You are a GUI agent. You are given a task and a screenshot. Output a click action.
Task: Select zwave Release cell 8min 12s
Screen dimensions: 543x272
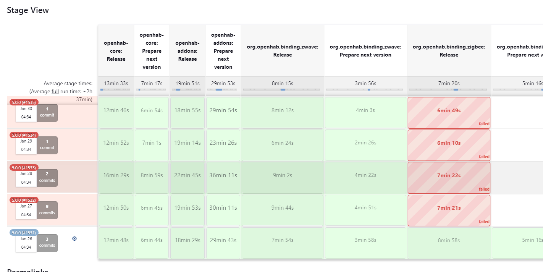click(283, 113)
